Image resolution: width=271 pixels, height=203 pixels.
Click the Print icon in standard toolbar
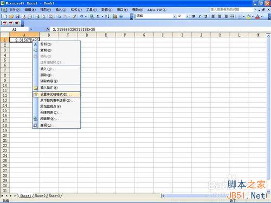[37, 17]
